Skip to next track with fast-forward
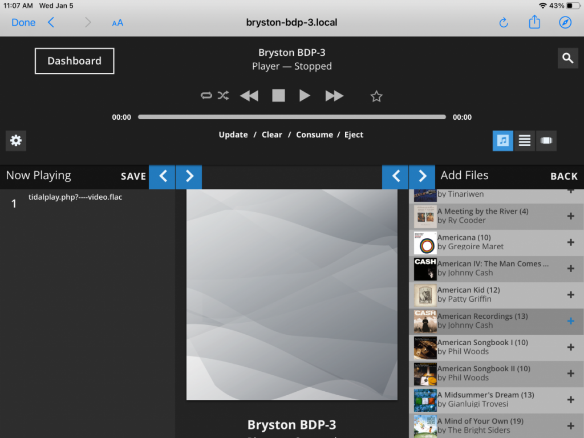This screenshot has height=438, width=584. 334,96
